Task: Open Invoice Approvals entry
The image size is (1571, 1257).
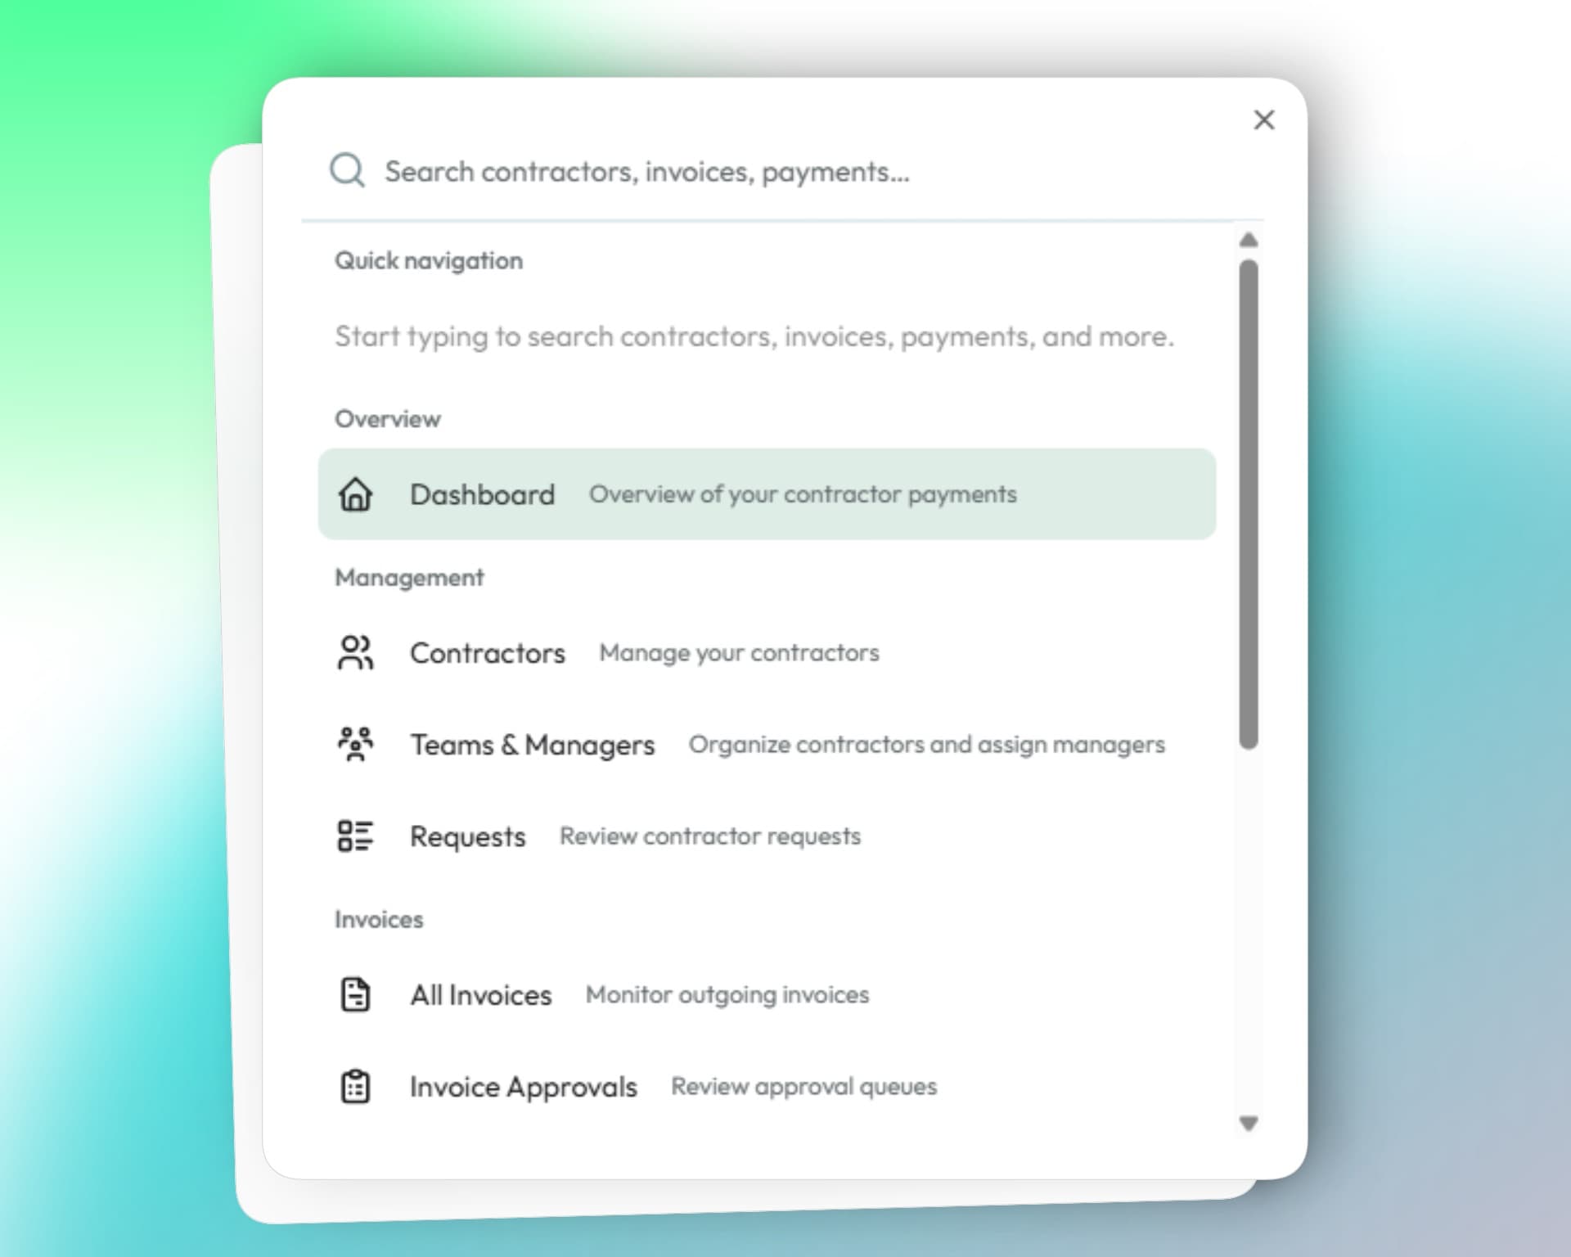Action: point(523,1087)
